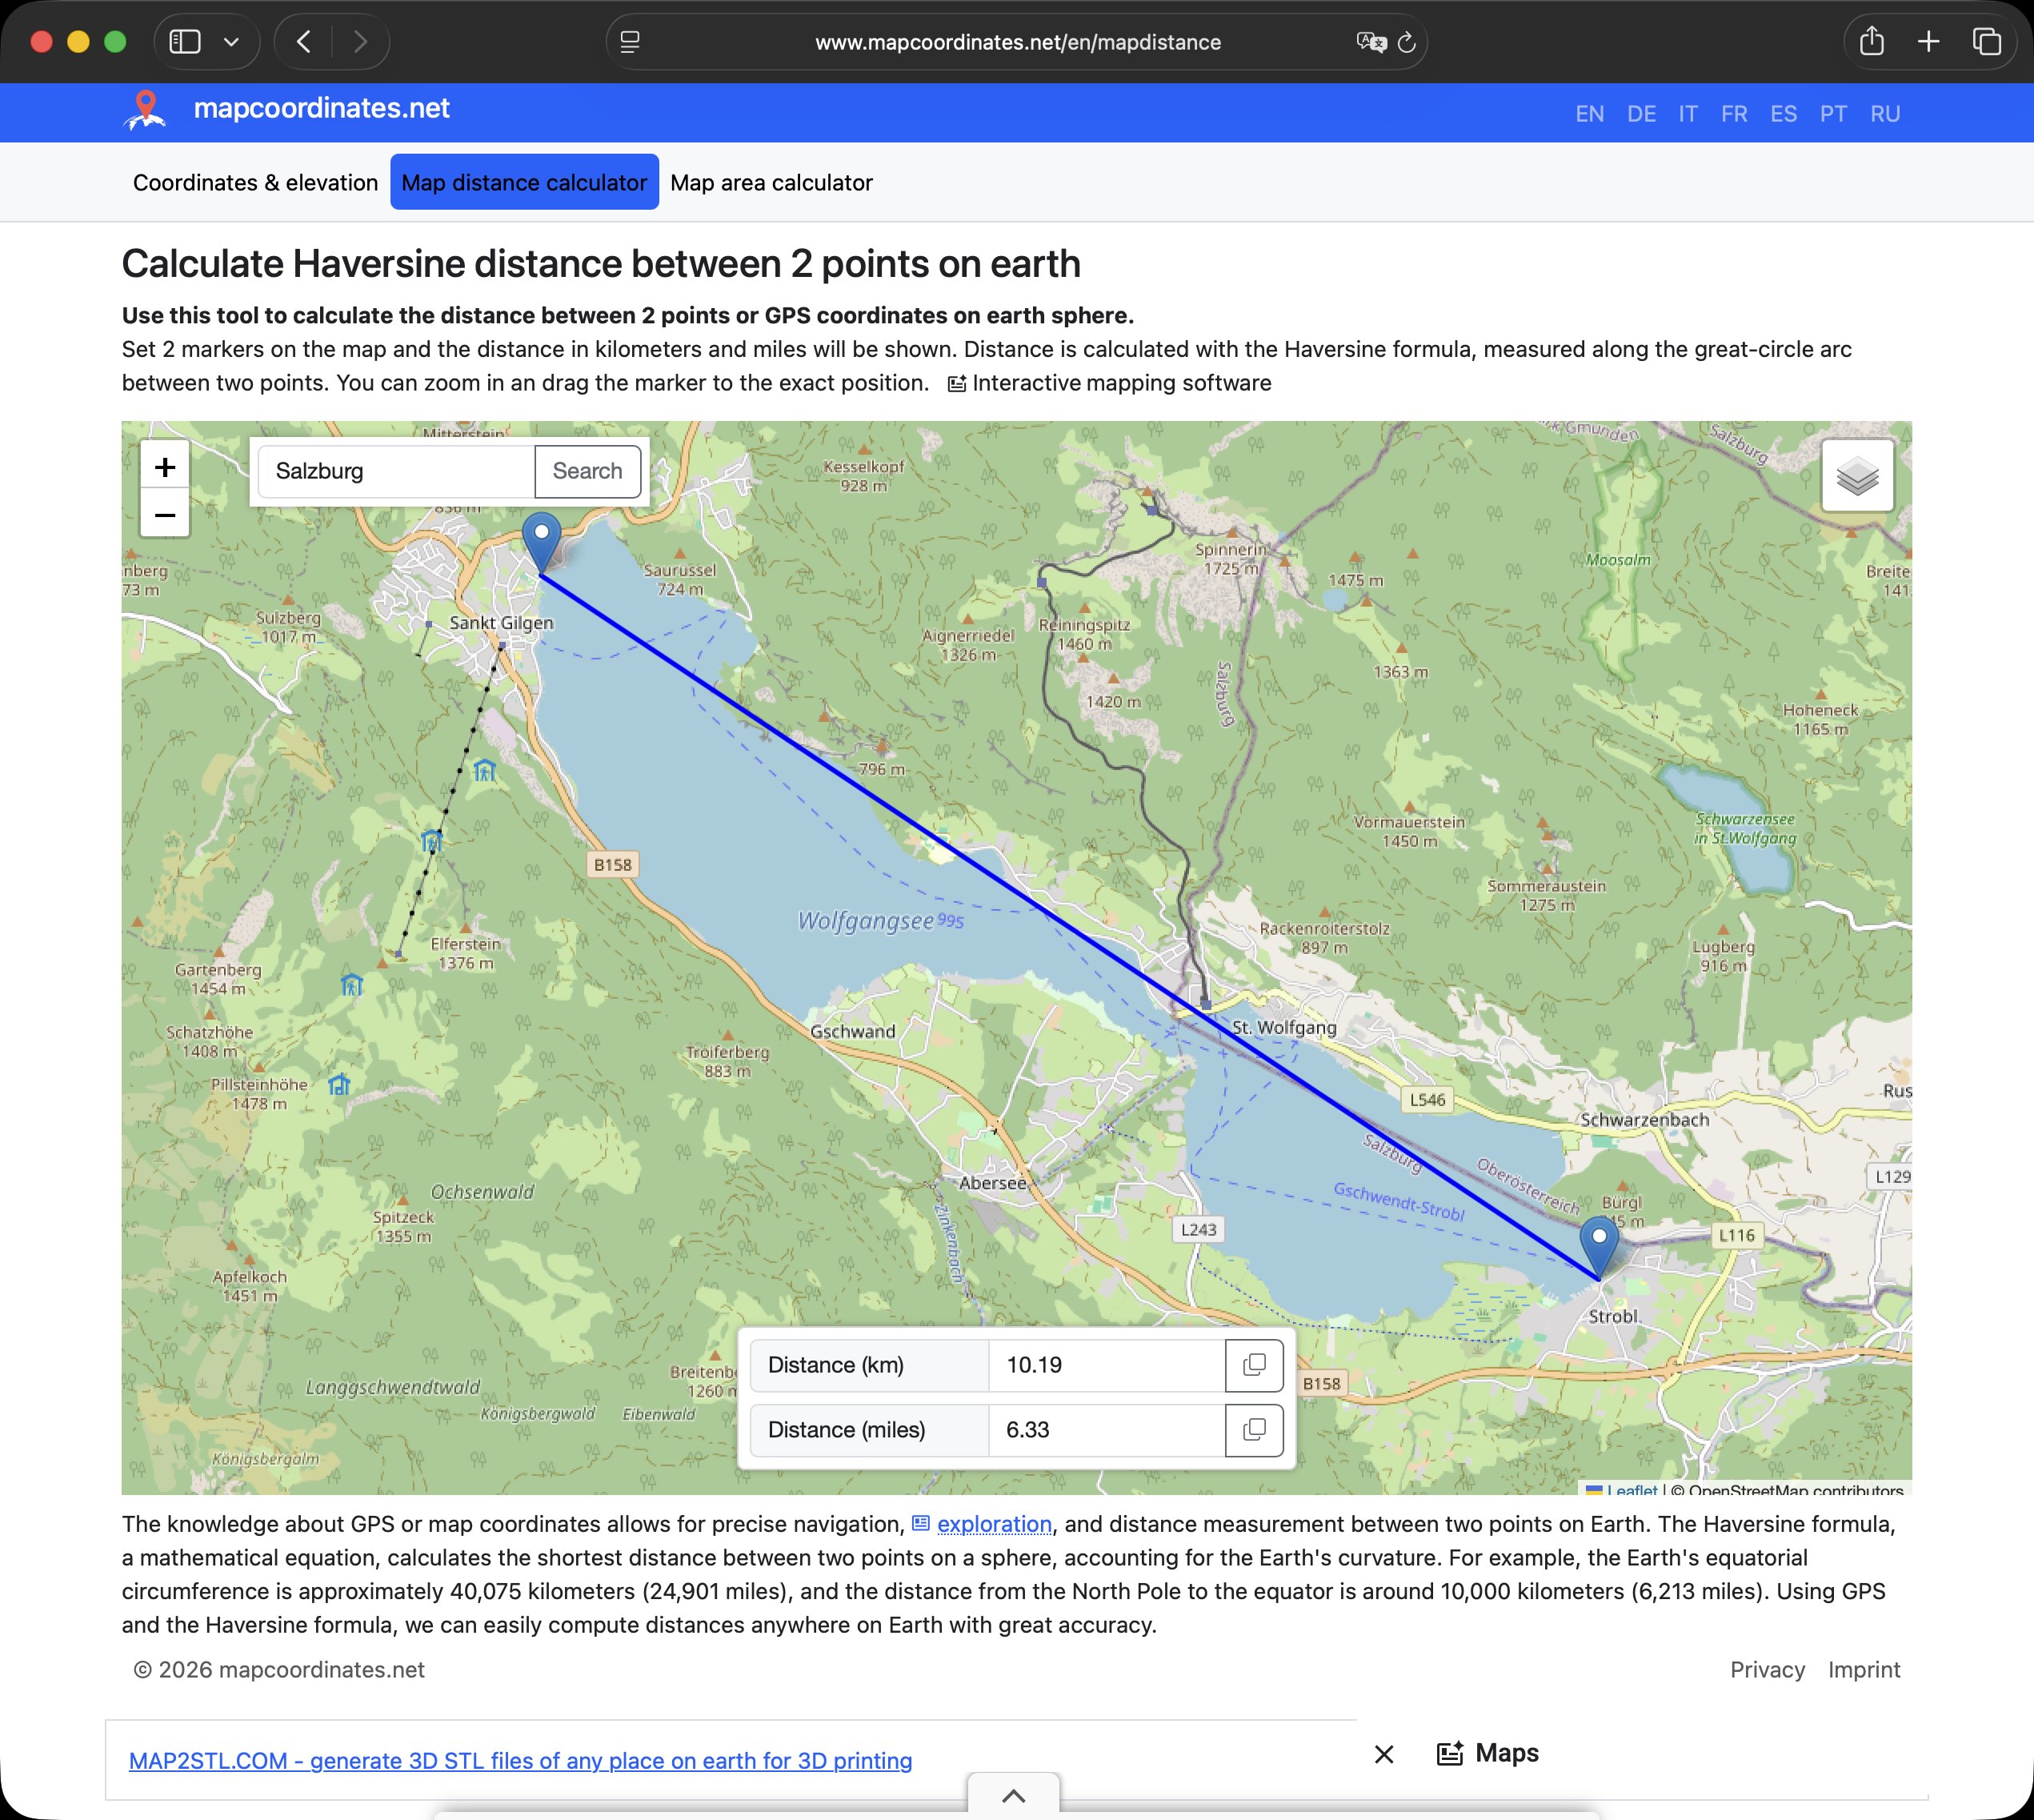Viewport: 2034px width, 1820px height.
Task: Open the map layers control
Action: [1857, 476]
